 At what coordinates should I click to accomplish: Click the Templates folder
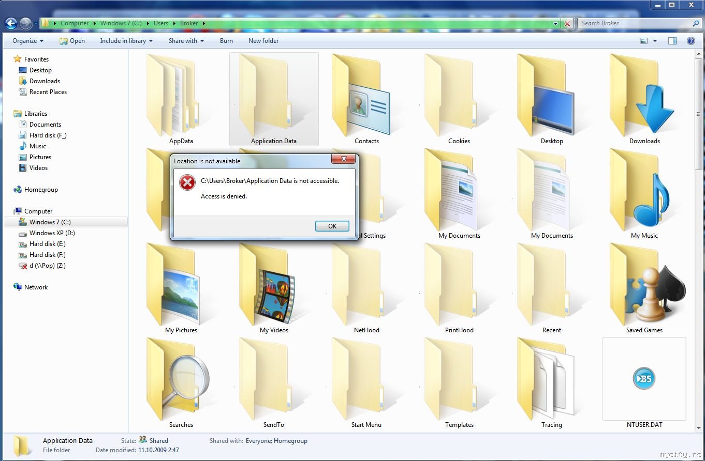click(459, 383)
